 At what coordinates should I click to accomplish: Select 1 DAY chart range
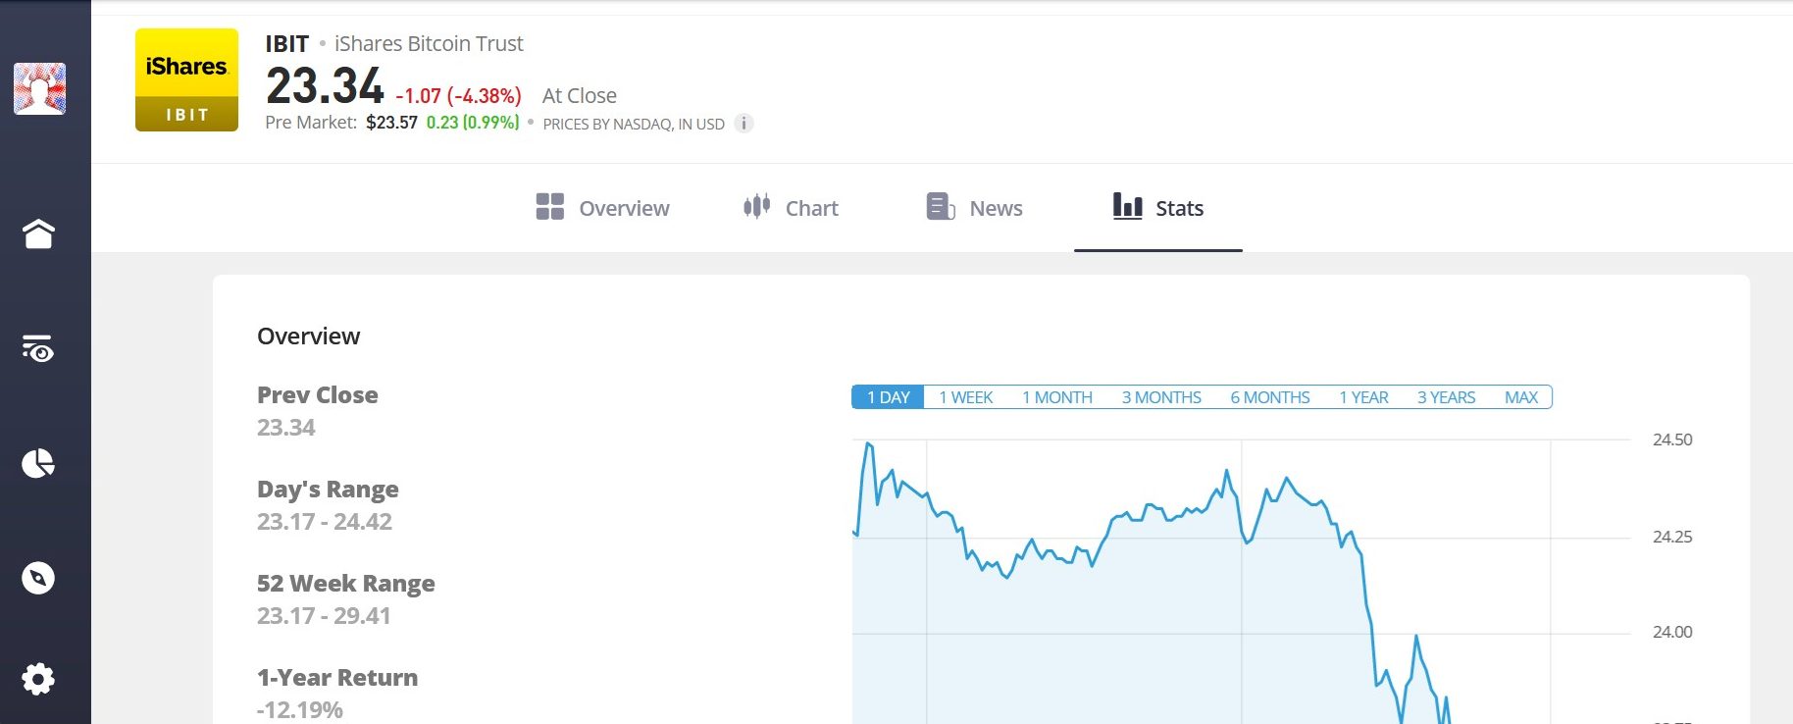[888, 397]
